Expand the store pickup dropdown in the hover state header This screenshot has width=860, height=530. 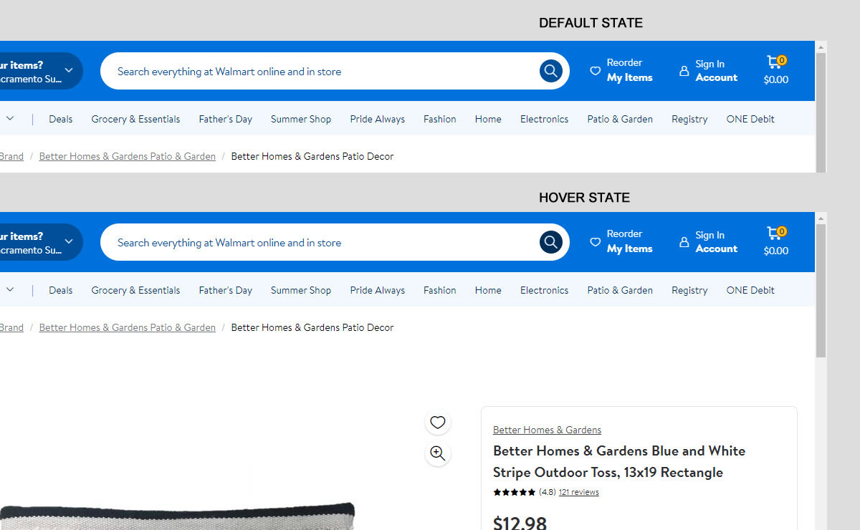pyautogui.click(x=69, y=242)
